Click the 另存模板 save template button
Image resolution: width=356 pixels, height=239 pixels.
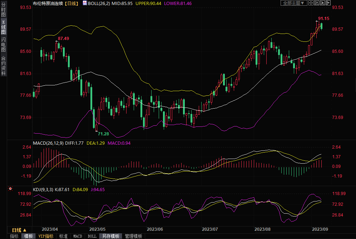110,236
